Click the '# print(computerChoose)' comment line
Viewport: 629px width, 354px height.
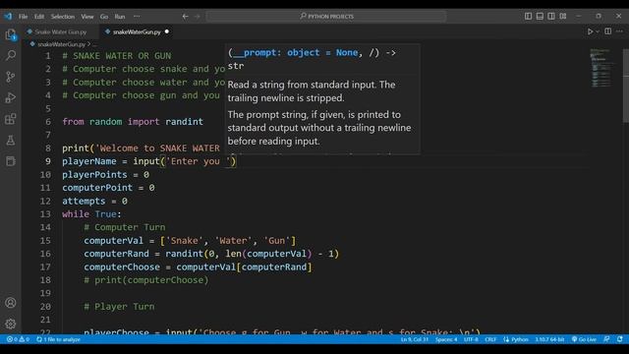[x=146, y=280]
